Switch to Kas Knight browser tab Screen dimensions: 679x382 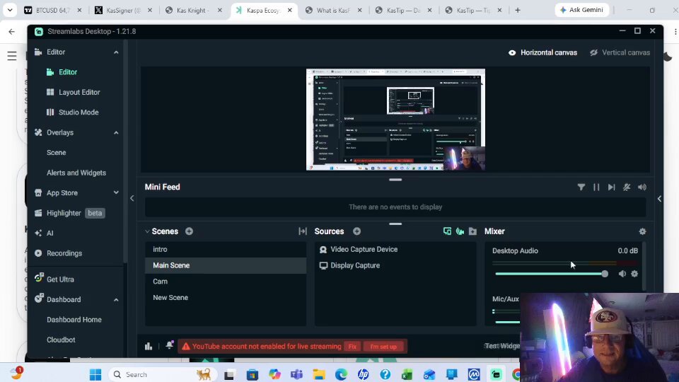[x=194, y=10]
